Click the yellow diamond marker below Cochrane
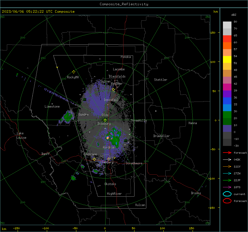 94,159
